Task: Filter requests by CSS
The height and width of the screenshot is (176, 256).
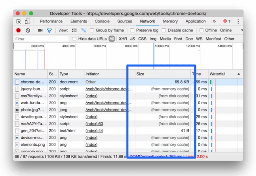Action: tap(142, 39)
